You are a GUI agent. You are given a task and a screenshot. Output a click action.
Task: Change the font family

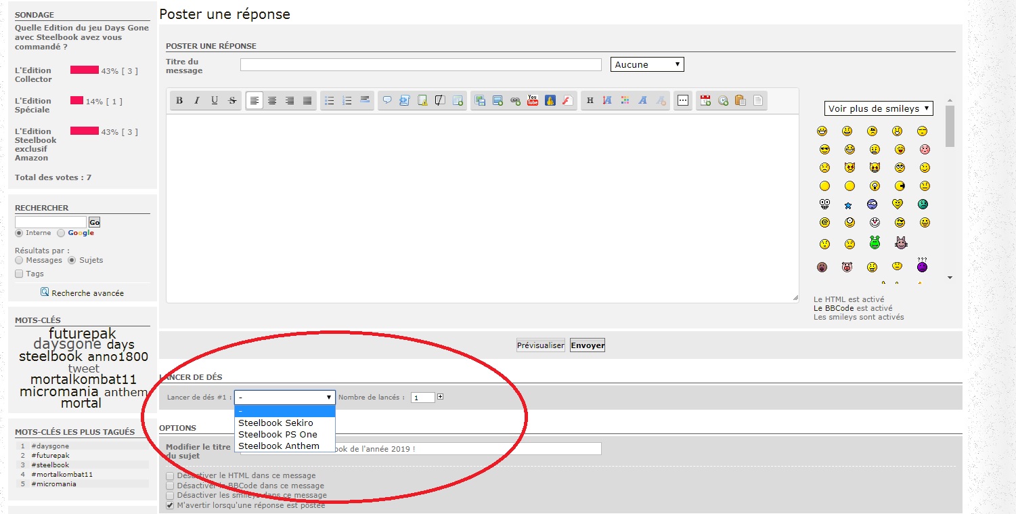click(643, 100)
